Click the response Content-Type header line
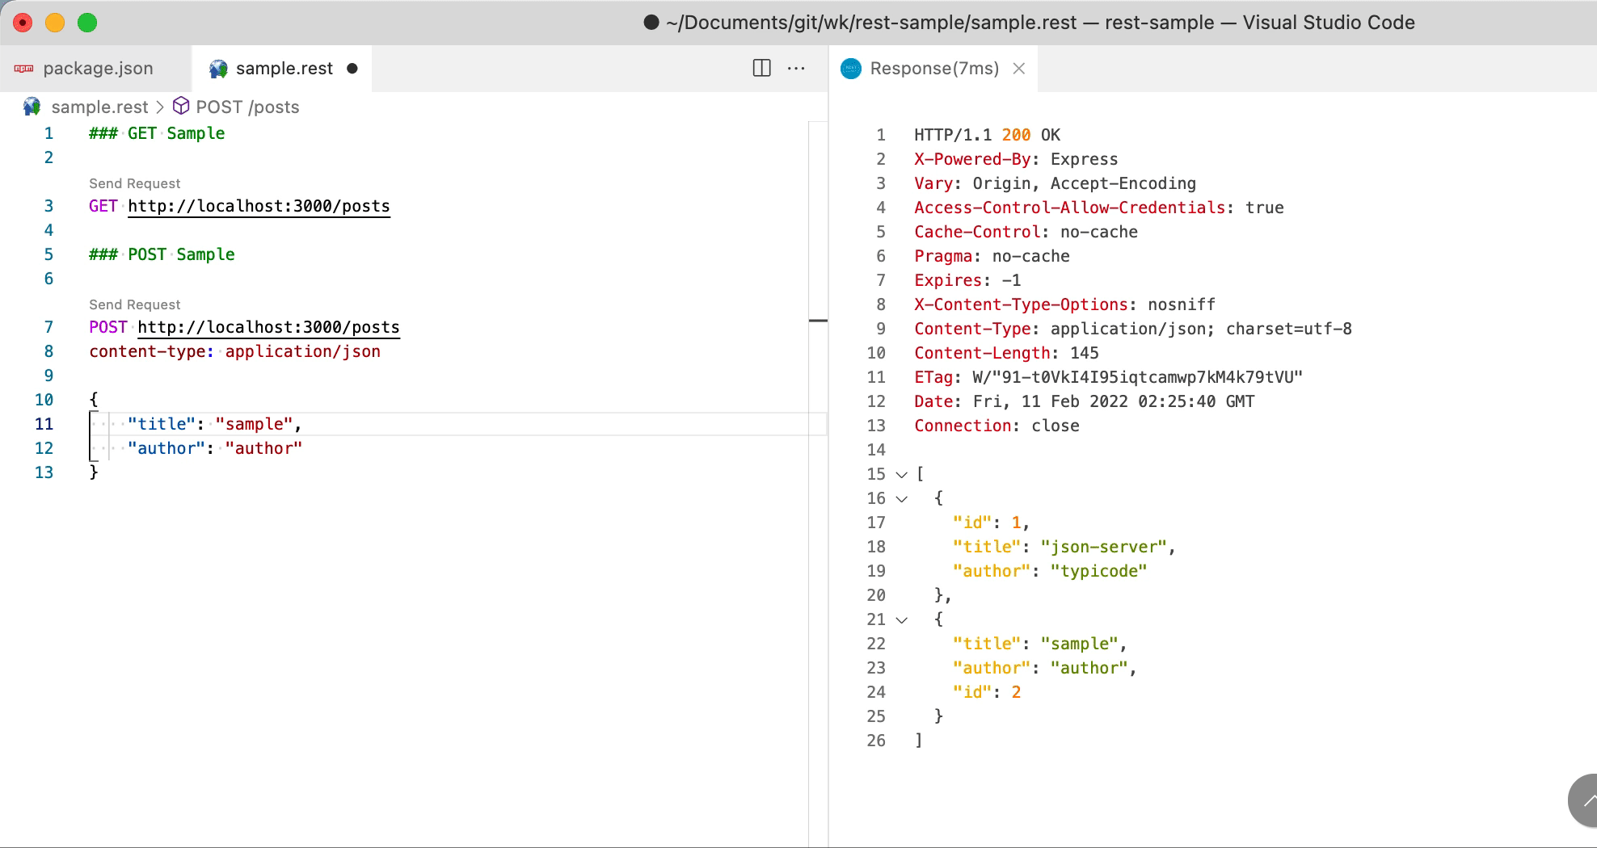This screenshot has width=1597, height=848. coord(1132,329)
